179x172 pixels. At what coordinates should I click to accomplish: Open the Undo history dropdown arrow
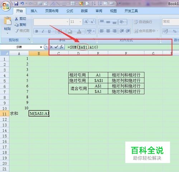(x=26, y=4)
